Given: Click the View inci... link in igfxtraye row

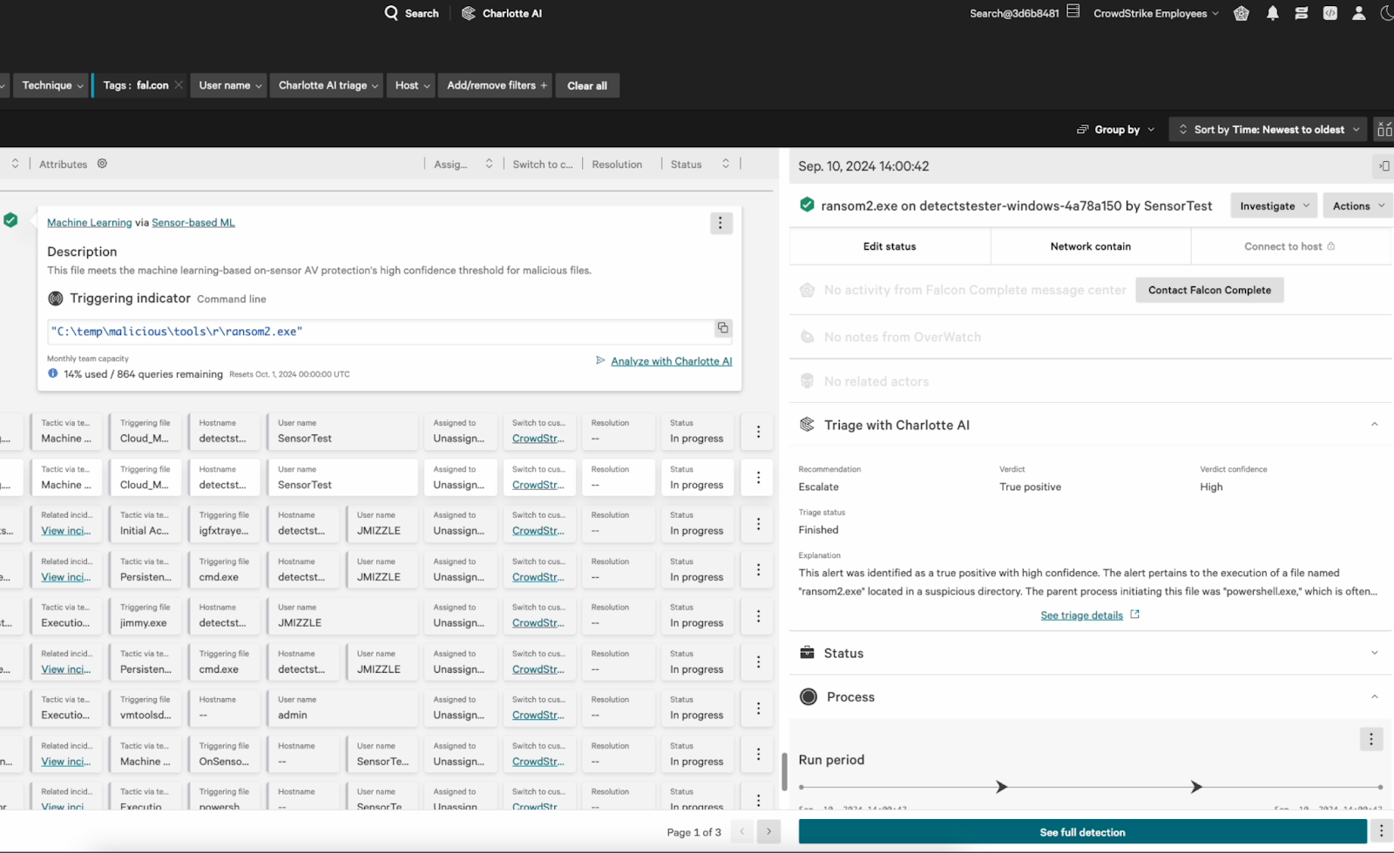Looking at the screenshot, I should click(65, 531).
